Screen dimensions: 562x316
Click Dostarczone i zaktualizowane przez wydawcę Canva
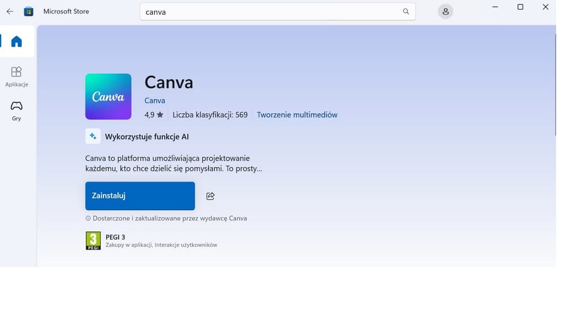click(170, 218)
